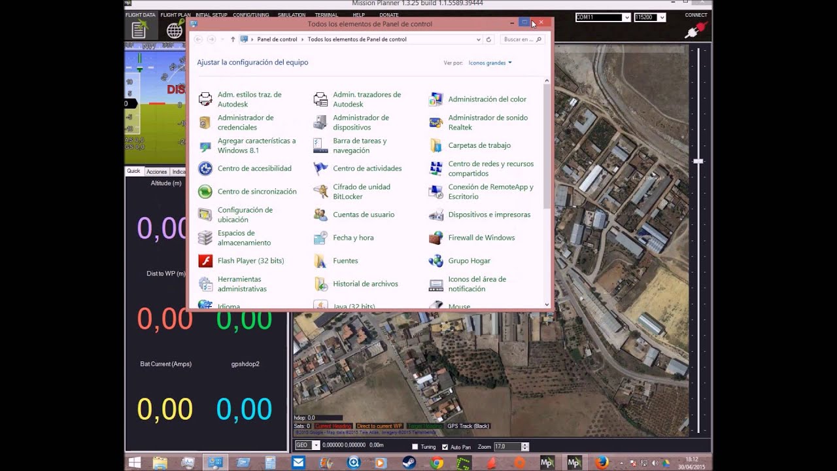Show hidden tray icons arrow

(622, 462)
